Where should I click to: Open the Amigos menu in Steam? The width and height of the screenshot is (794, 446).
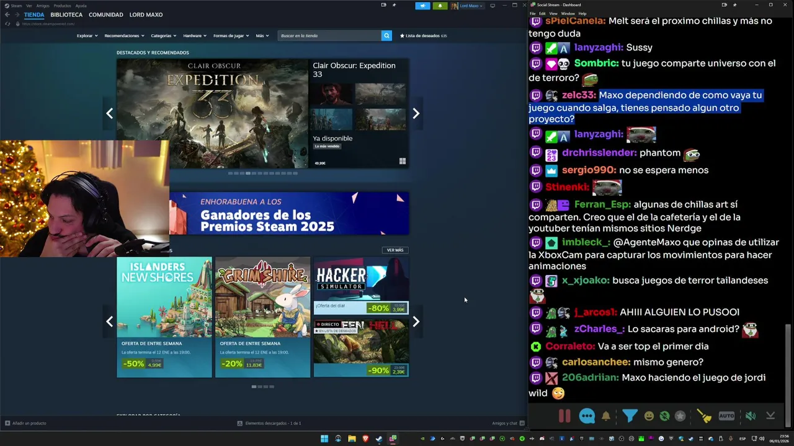click(x=43, y=6)
